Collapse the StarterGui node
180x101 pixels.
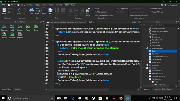point(144,68)
